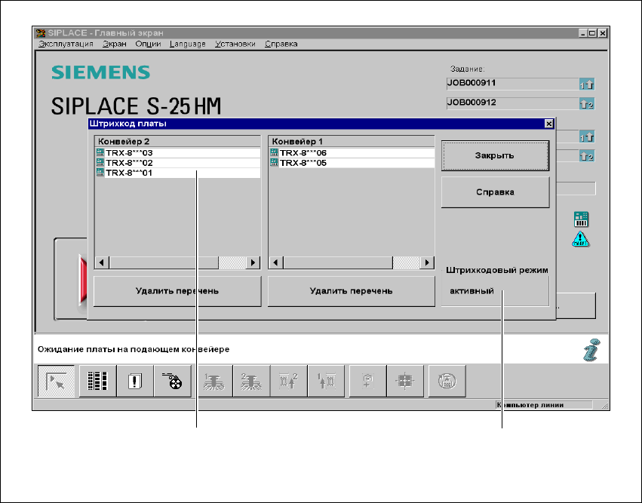This screenshot has width=642, height=503.
Task: Click the teal alert triangle icon
Action: (581, 239)
